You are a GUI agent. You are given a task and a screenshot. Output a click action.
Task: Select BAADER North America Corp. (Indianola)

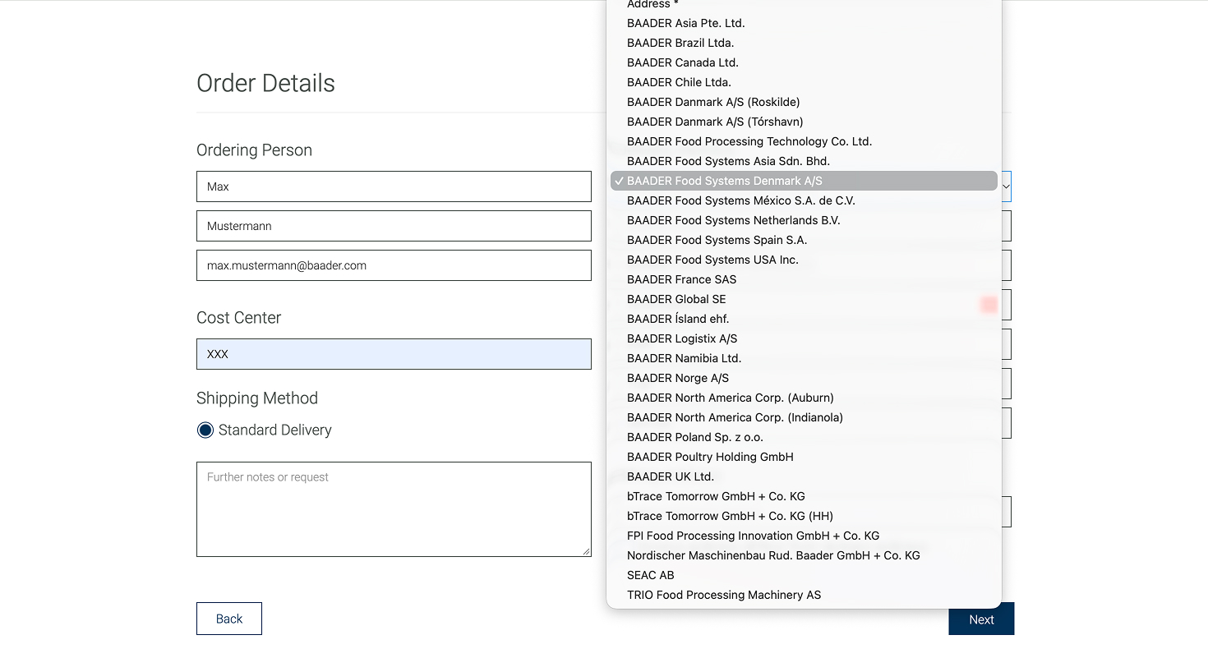(804, 417)
